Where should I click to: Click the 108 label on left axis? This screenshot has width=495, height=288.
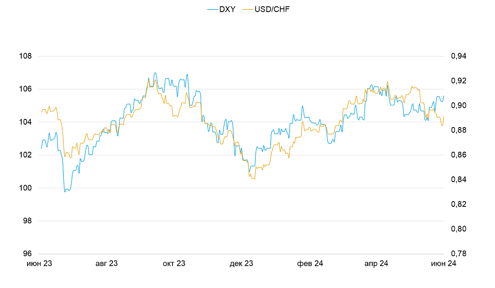(25, 56)
